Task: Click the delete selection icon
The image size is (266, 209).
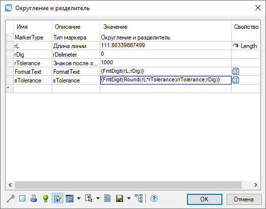Action: (x=89, y=198)
